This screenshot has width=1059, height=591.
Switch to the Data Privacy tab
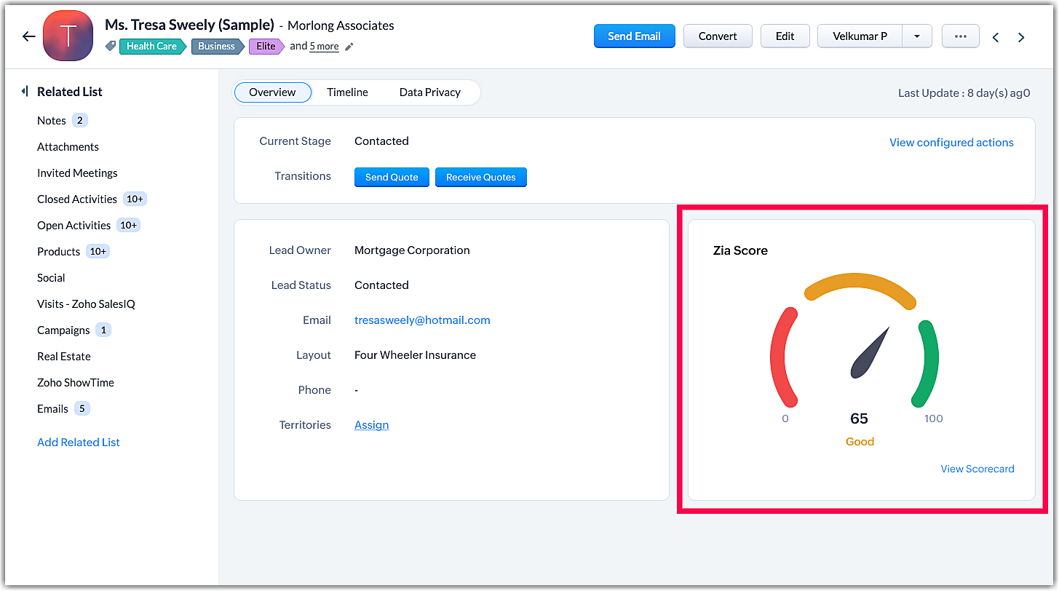430,92
